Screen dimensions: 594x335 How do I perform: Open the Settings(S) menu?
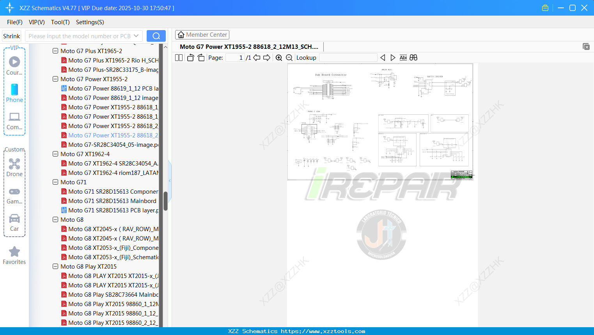click(90, 22)
